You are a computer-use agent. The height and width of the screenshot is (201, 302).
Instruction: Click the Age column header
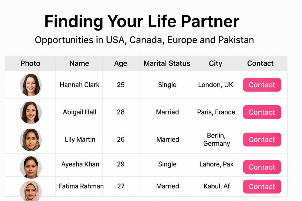coord(121,63)
